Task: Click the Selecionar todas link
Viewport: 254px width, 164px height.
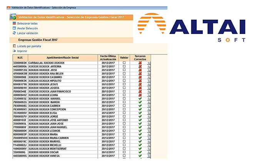Action: tap(27, 24)
